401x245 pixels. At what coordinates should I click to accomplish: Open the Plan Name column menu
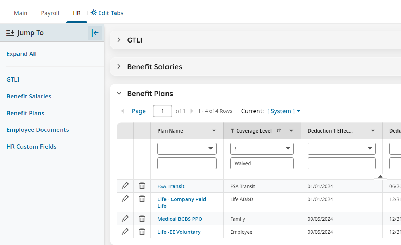coord(214,131)
